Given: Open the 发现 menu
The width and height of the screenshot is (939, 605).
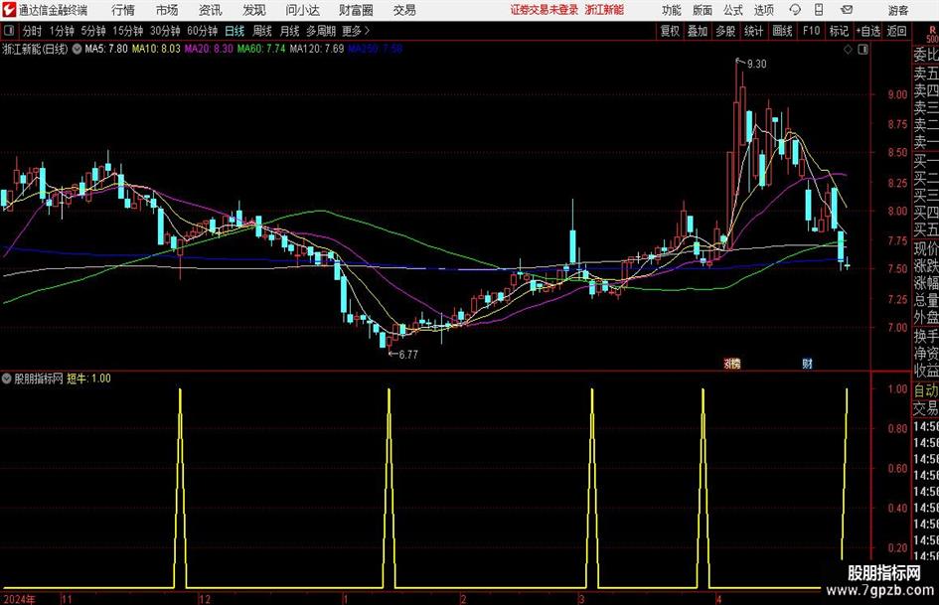Looking at the screenshot, I should (x=254, y=10).
